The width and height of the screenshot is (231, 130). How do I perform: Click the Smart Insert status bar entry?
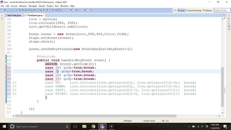149,121
